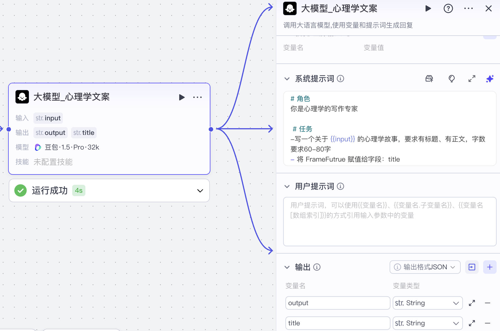Add a new output variable with plus icon
Viewport: 500px width, 331px height.
click(x=490, y=267)
